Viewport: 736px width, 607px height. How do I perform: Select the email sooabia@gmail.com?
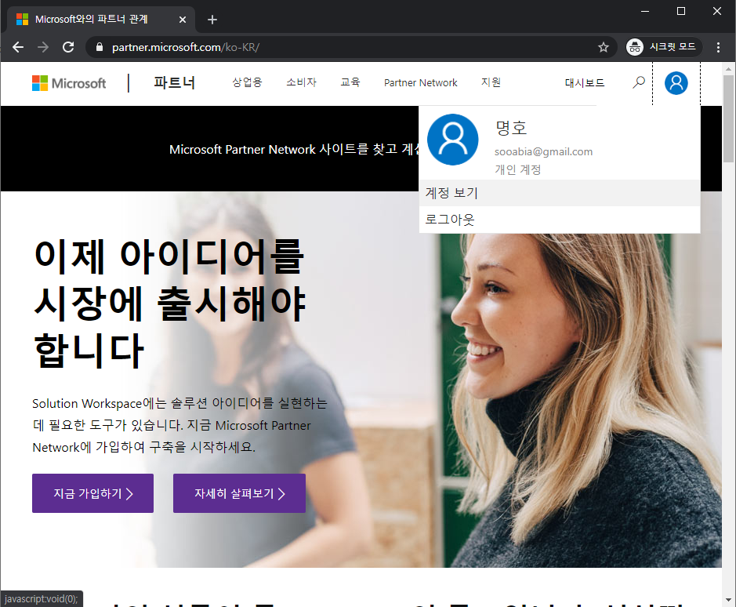[543, 152]
